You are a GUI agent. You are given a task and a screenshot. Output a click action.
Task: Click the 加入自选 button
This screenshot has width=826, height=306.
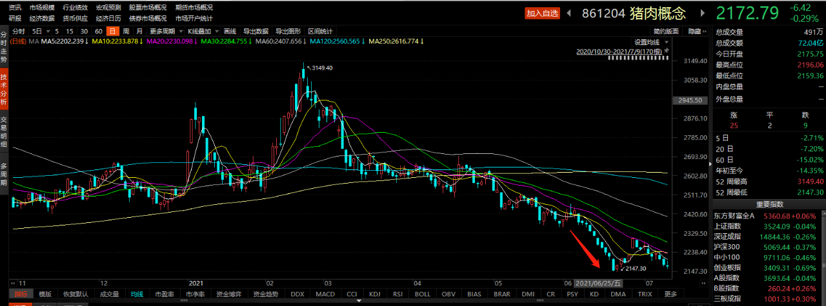542,14
